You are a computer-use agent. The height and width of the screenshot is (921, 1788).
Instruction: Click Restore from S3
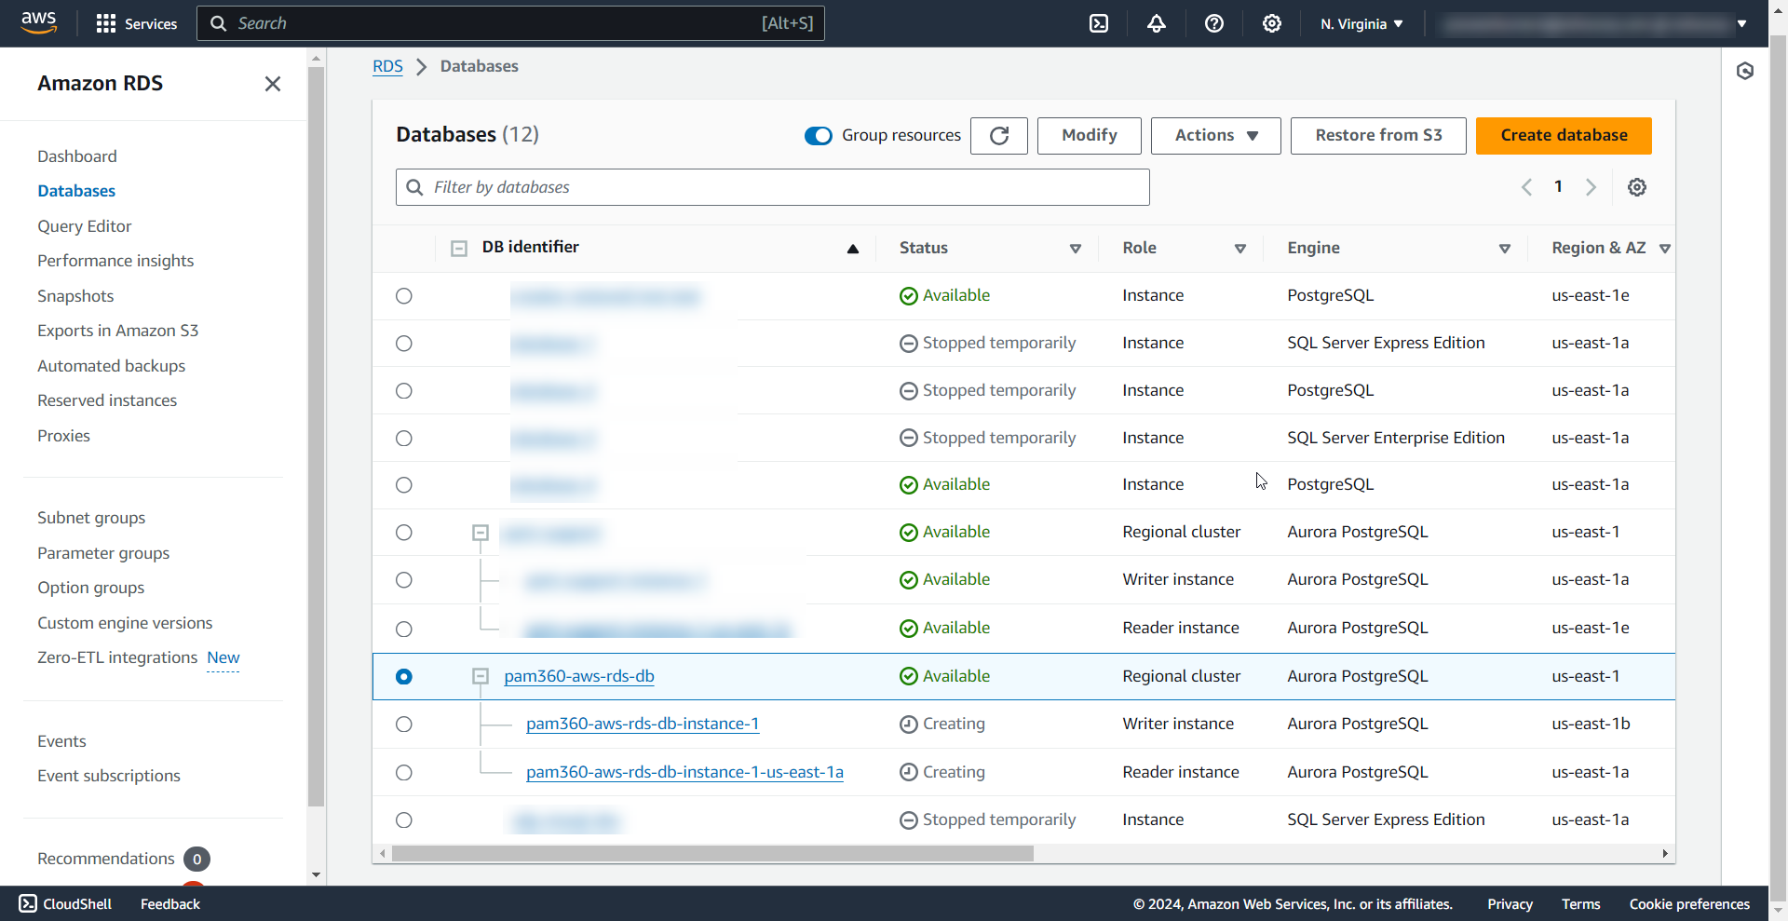click(1378, 136)
